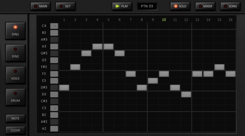Viewport: 245px width, 136px height.
Task: Tap the C4 piano key
Action: [x=54, y=26]
